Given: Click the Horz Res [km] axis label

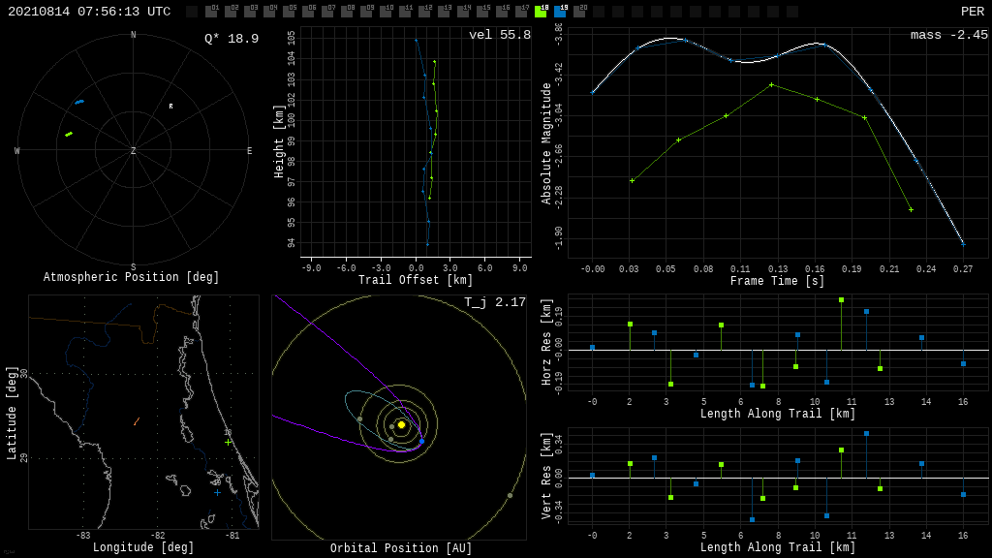Looking at the screenshot, I should [546, 342].
